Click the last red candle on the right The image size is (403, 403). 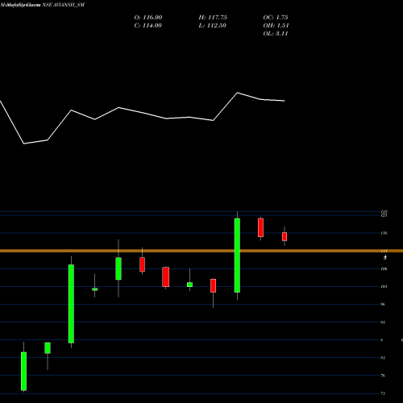285,236
